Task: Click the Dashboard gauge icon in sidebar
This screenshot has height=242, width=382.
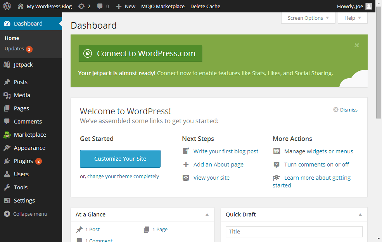Action: 7,24
